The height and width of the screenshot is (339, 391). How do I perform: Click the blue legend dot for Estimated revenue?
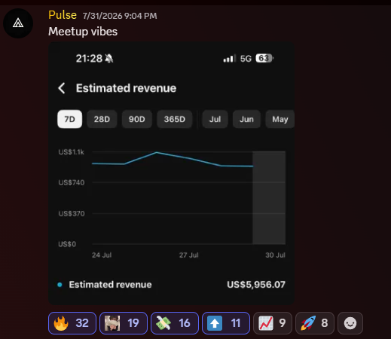point(60,285)
